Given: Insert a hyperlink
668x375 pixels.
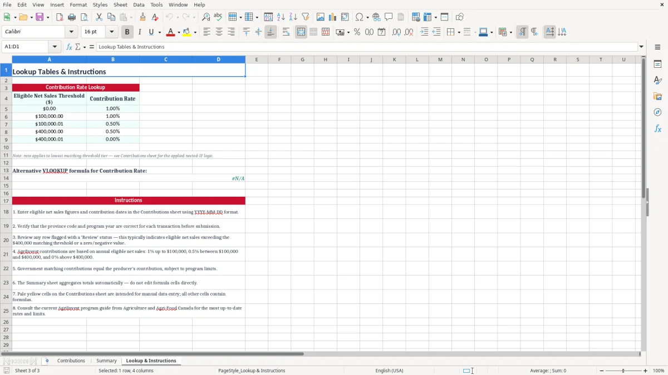Looking at the screenshot, I should point(376,17).
